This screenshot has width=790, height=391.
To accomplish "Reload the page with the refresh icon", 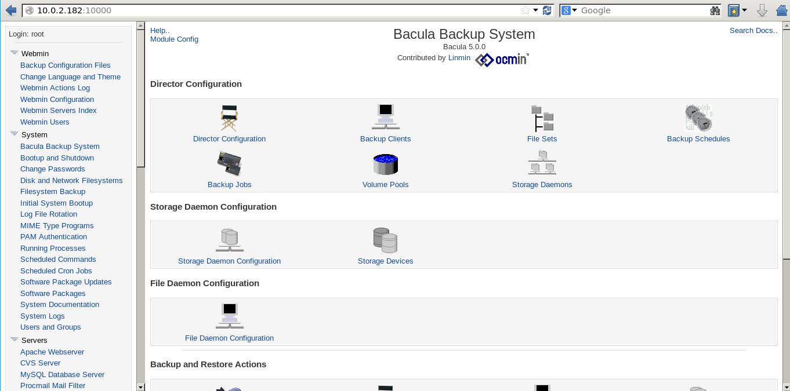I will [x=547, y=10].
